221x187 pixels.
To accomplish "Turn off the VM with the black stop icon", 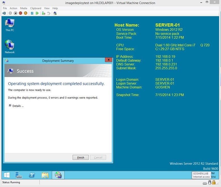I will [16, 13].
